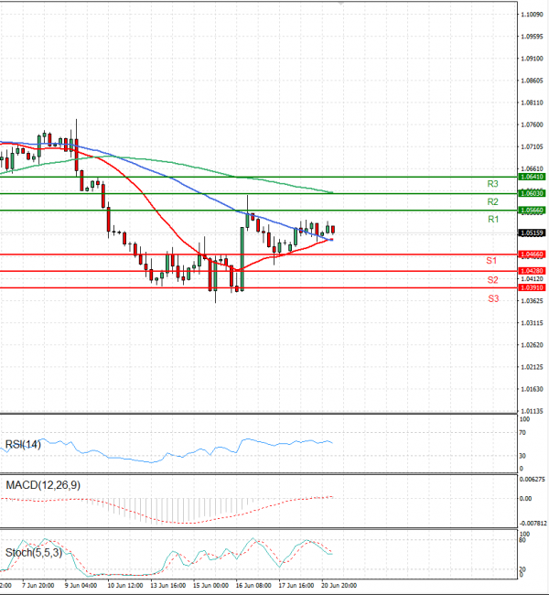Image resolution: width=549 pixels, height=595 pixels.
Task: Click the 20 Jun 20:00 time label
Action: pos(339,586)
